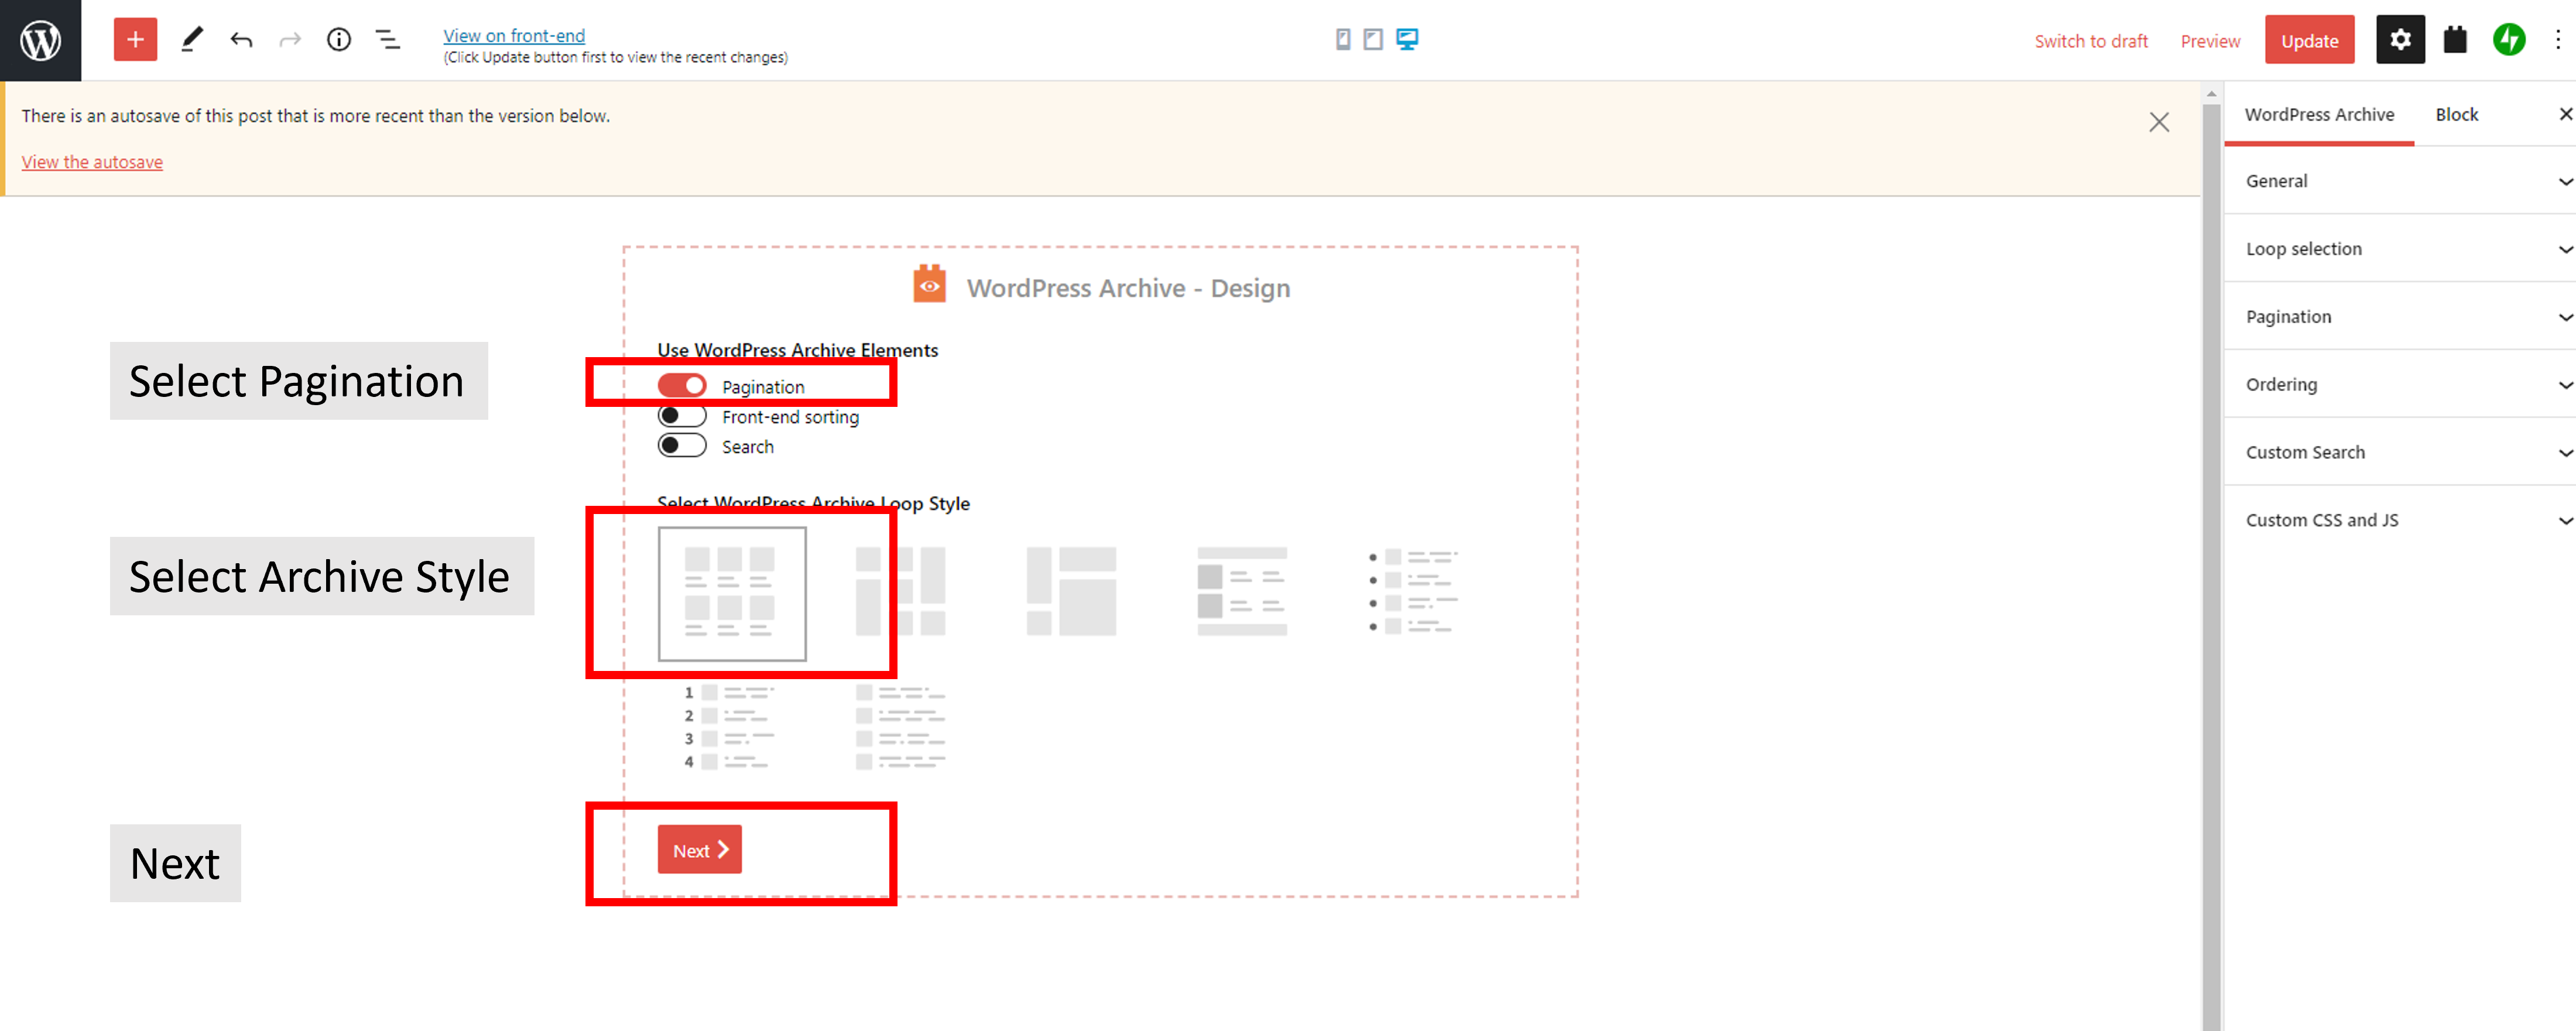Switch to the Block tab

pyautogui.click(x=2456, y=114)
